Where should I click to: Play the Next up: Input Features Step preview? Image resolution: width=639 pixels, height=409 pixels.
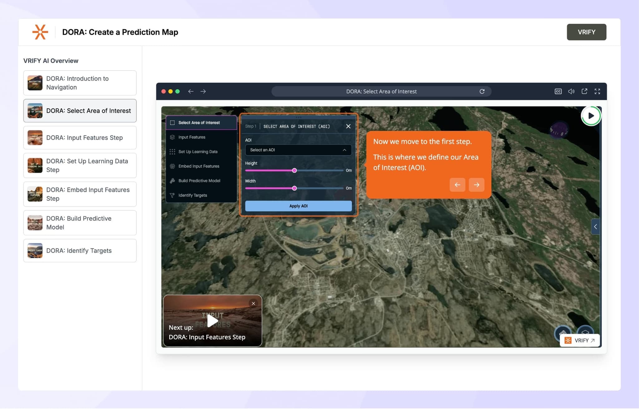pyautogui.click(x=212, y=320)
